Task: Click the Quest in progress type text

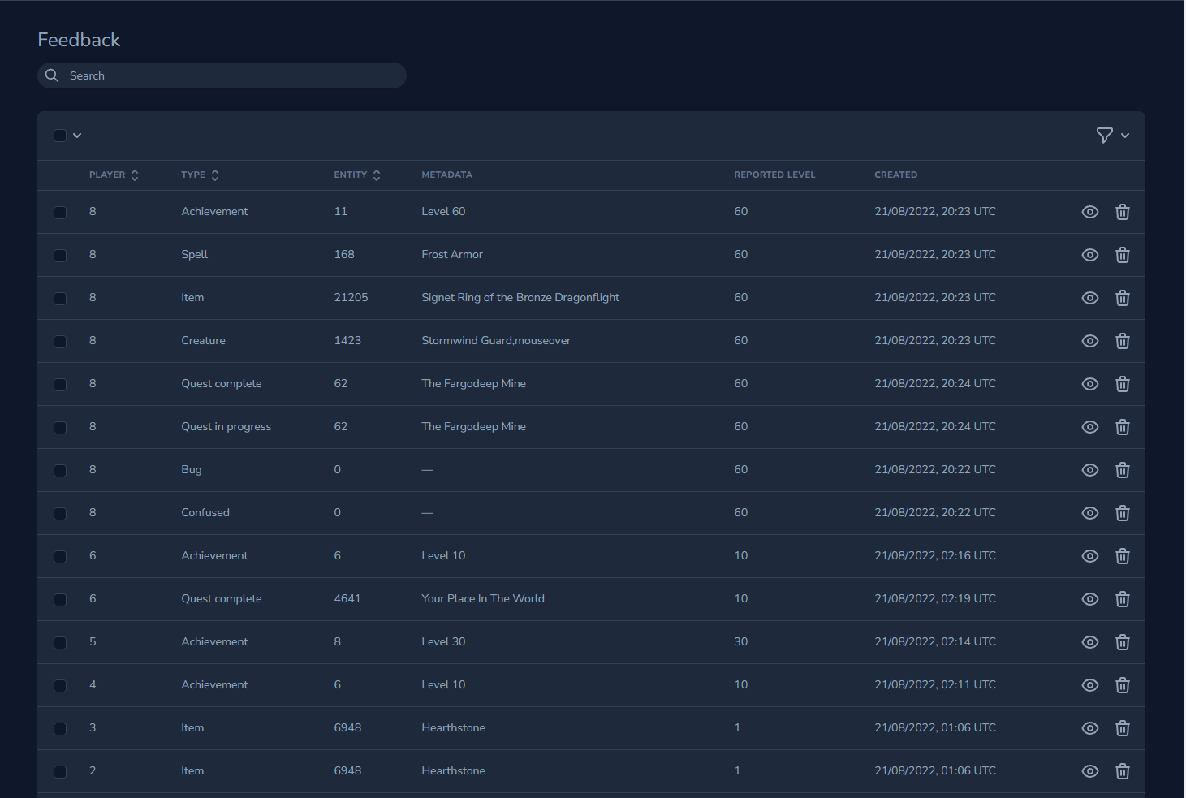Action: click(x=226, y=427)
